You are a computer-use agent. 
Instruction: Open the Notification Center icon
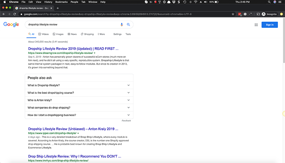pyautogui.click(x=280, y=2)
